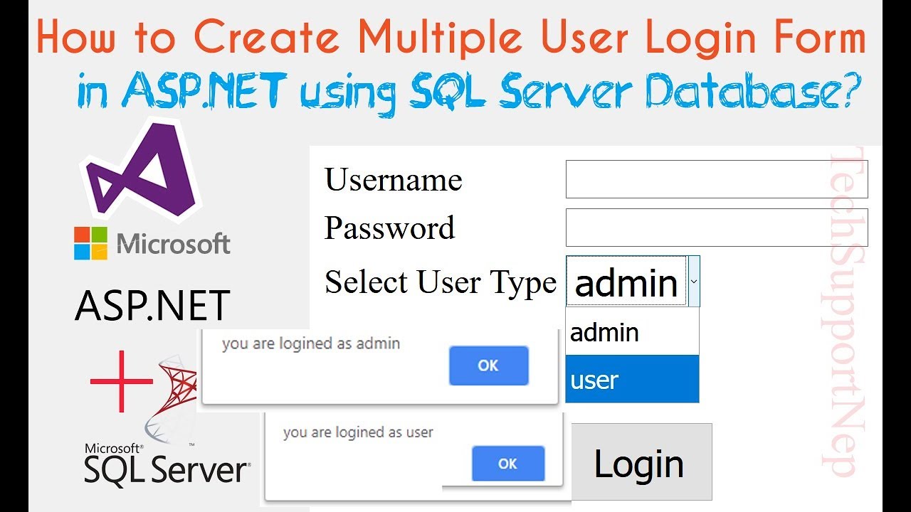Open the combo box showing admin
Screen dimensions: 911x512
[x=626, y=282]
